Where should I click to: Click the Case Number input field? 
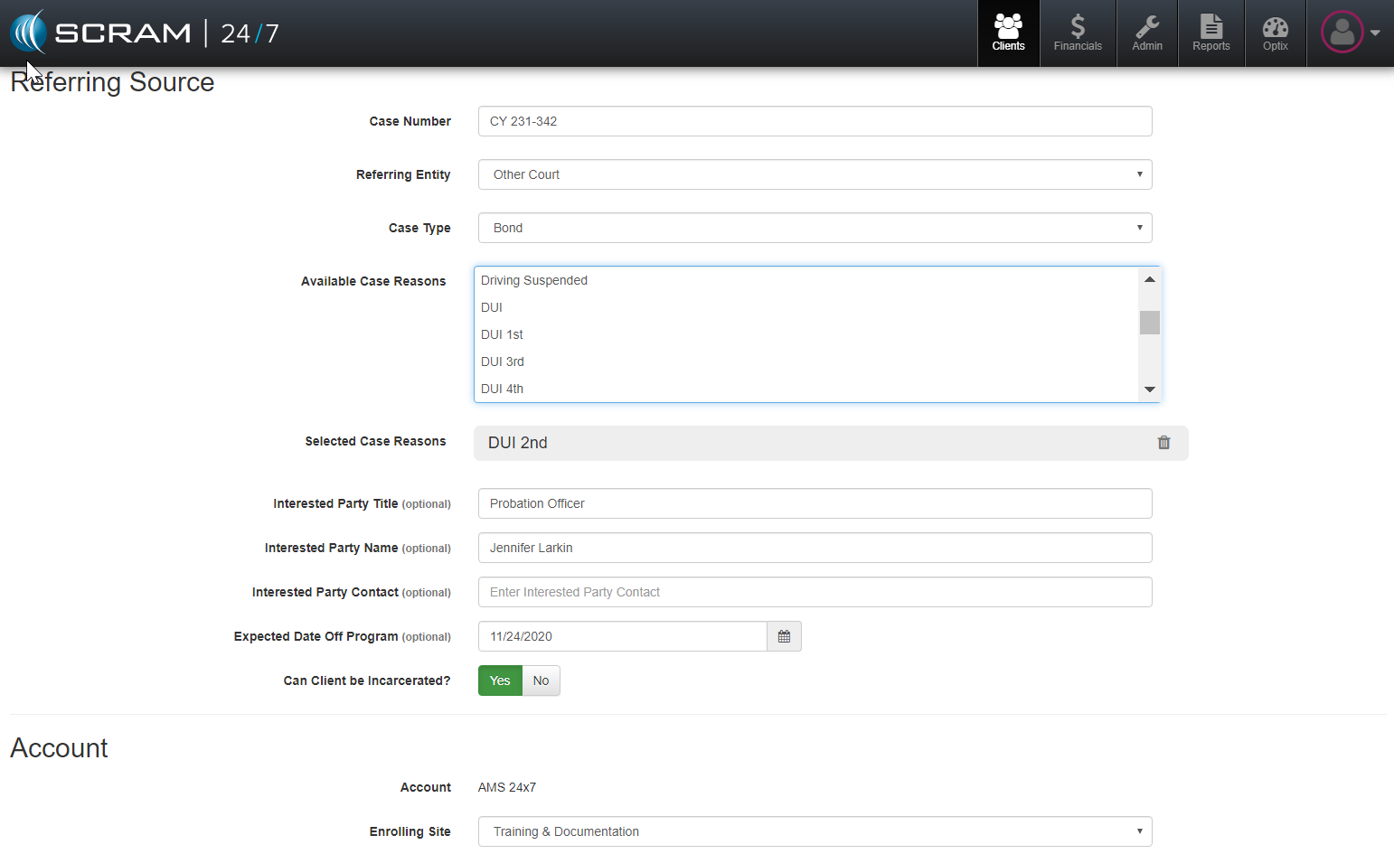click(815, 122)
